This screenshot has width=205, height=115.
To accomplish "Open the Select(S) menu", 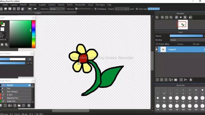I will point(33,5).
